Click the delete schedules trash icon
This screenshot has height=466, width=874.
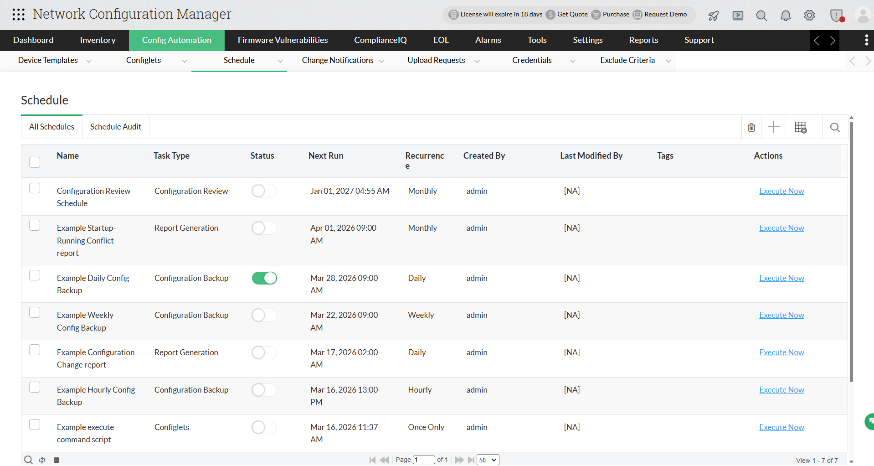click(x=751, y=127)
